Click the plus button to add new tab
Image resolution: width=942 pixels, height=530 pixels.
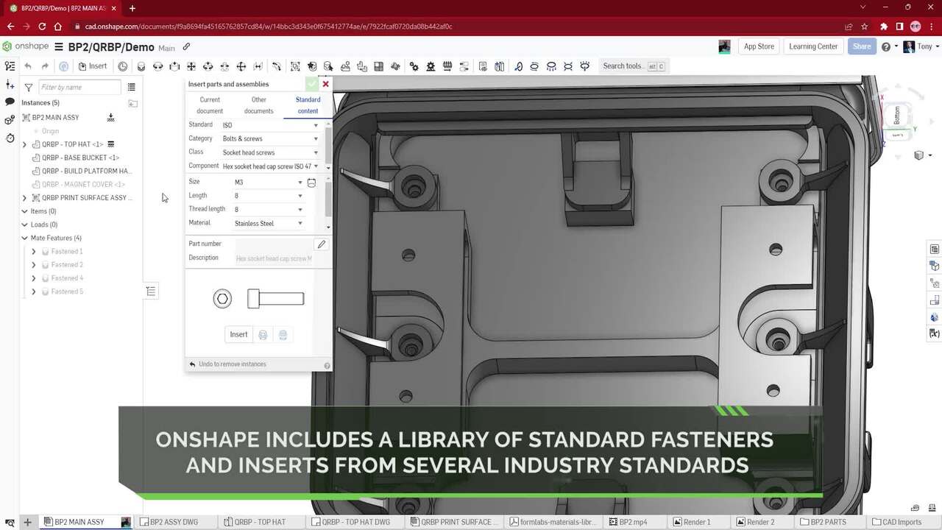click(x=27, y=522)
